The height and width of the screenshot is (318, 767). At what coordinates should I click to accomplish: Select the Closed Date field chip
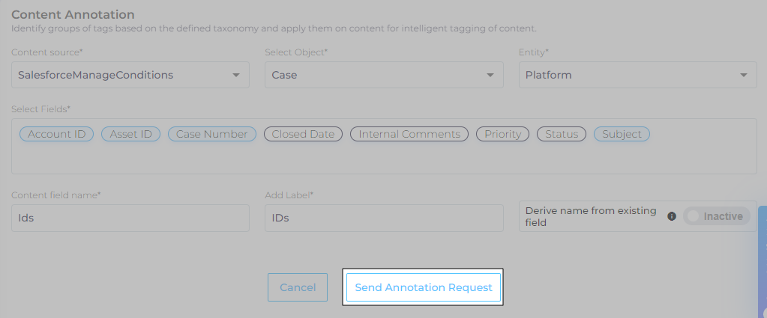303,134
